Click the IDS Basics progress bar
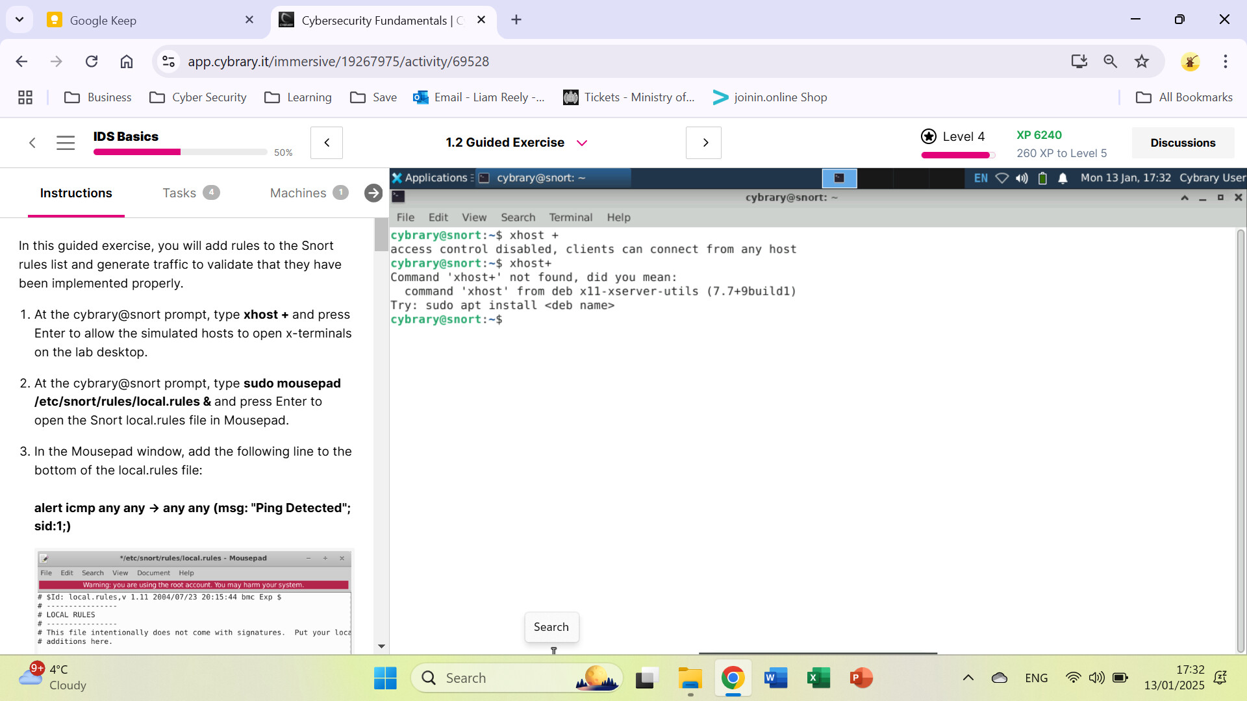Screen dimensions: 1247x701 click(x=180, y=152)
